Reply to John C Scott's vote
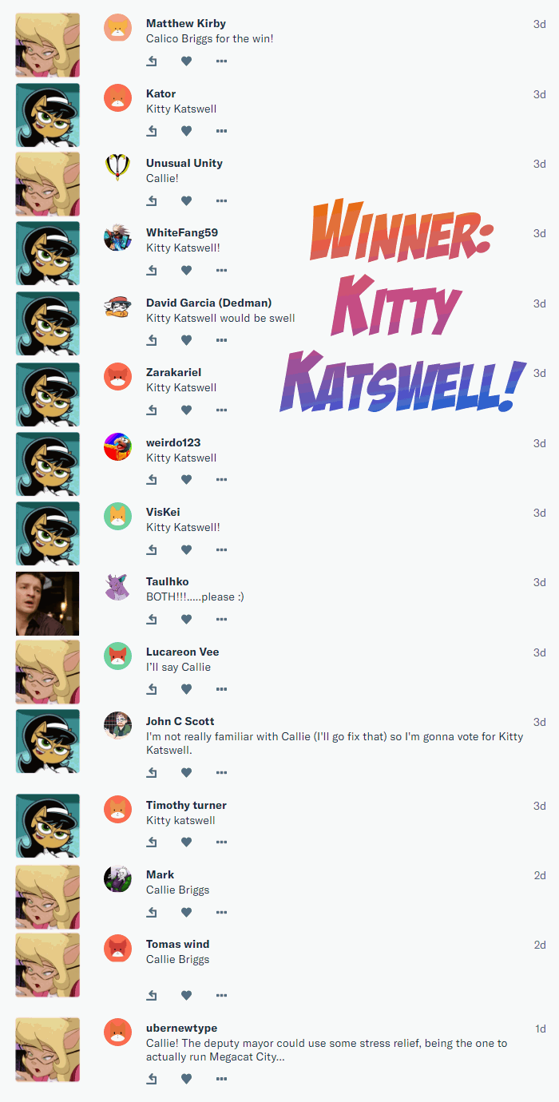Viewport: 559px width, 1102px height. 152,772
